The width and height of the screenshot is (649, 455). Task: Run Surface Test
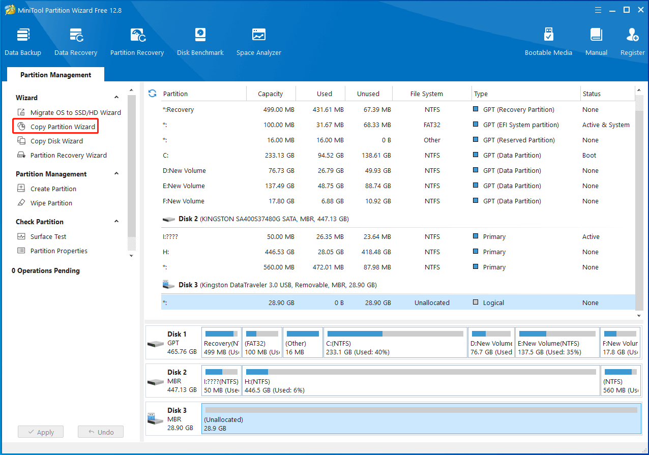[x=42, y=236]
